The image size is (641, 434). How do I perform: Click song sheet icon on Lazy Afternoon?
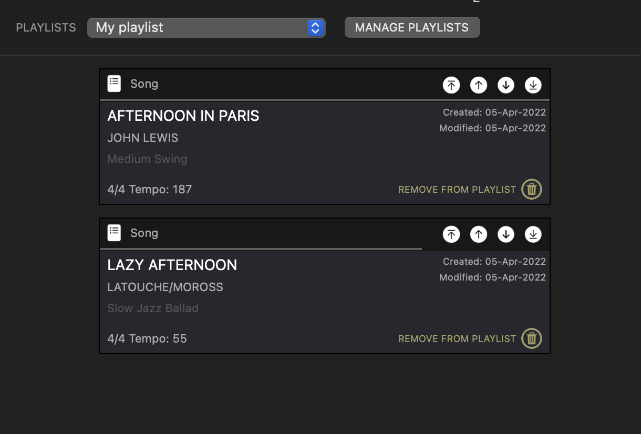pyautogui.click(x=114, y=233)
